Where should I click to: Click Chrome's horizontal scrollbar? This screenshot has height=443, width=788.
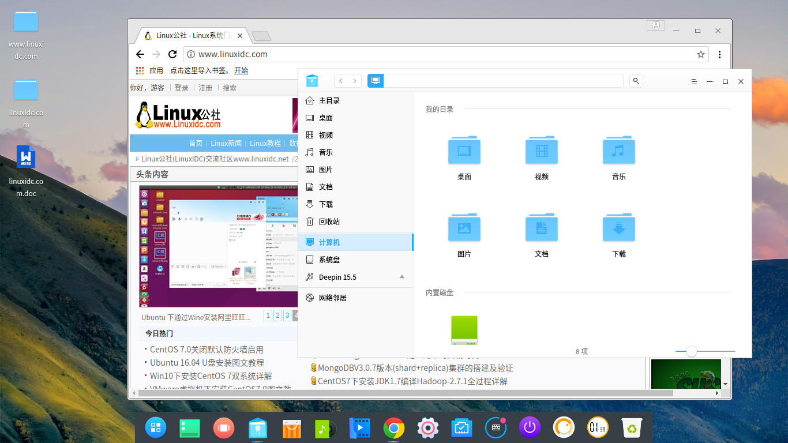[x=406, y=393]
